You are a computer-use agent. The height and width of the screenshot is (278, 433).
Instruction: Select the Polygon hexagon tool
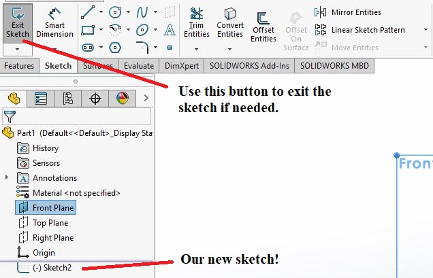(115, 47)
